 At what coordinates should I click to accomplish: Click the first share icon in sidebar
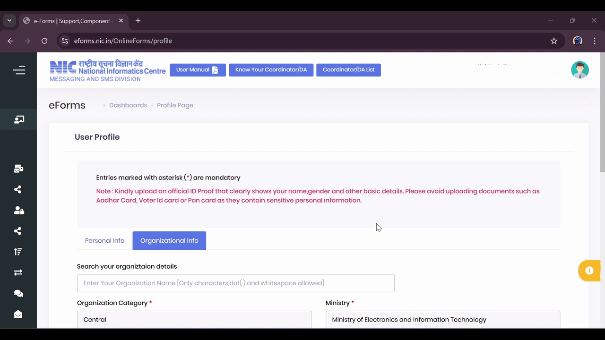point(18,189)
